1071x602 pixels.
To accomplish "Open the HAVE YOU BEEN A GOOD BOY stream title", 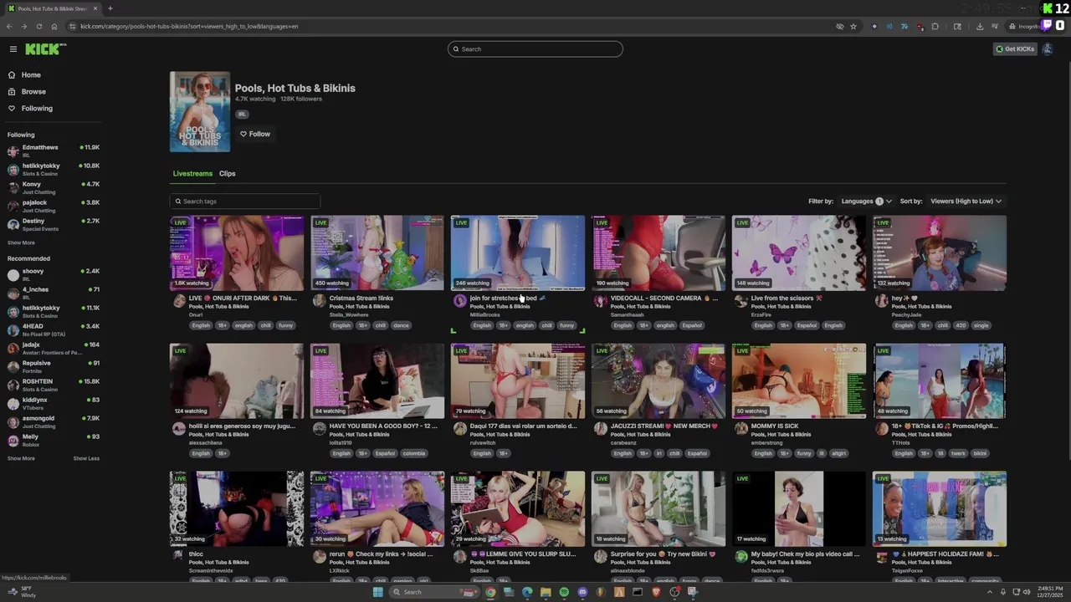I will point(383,426).
